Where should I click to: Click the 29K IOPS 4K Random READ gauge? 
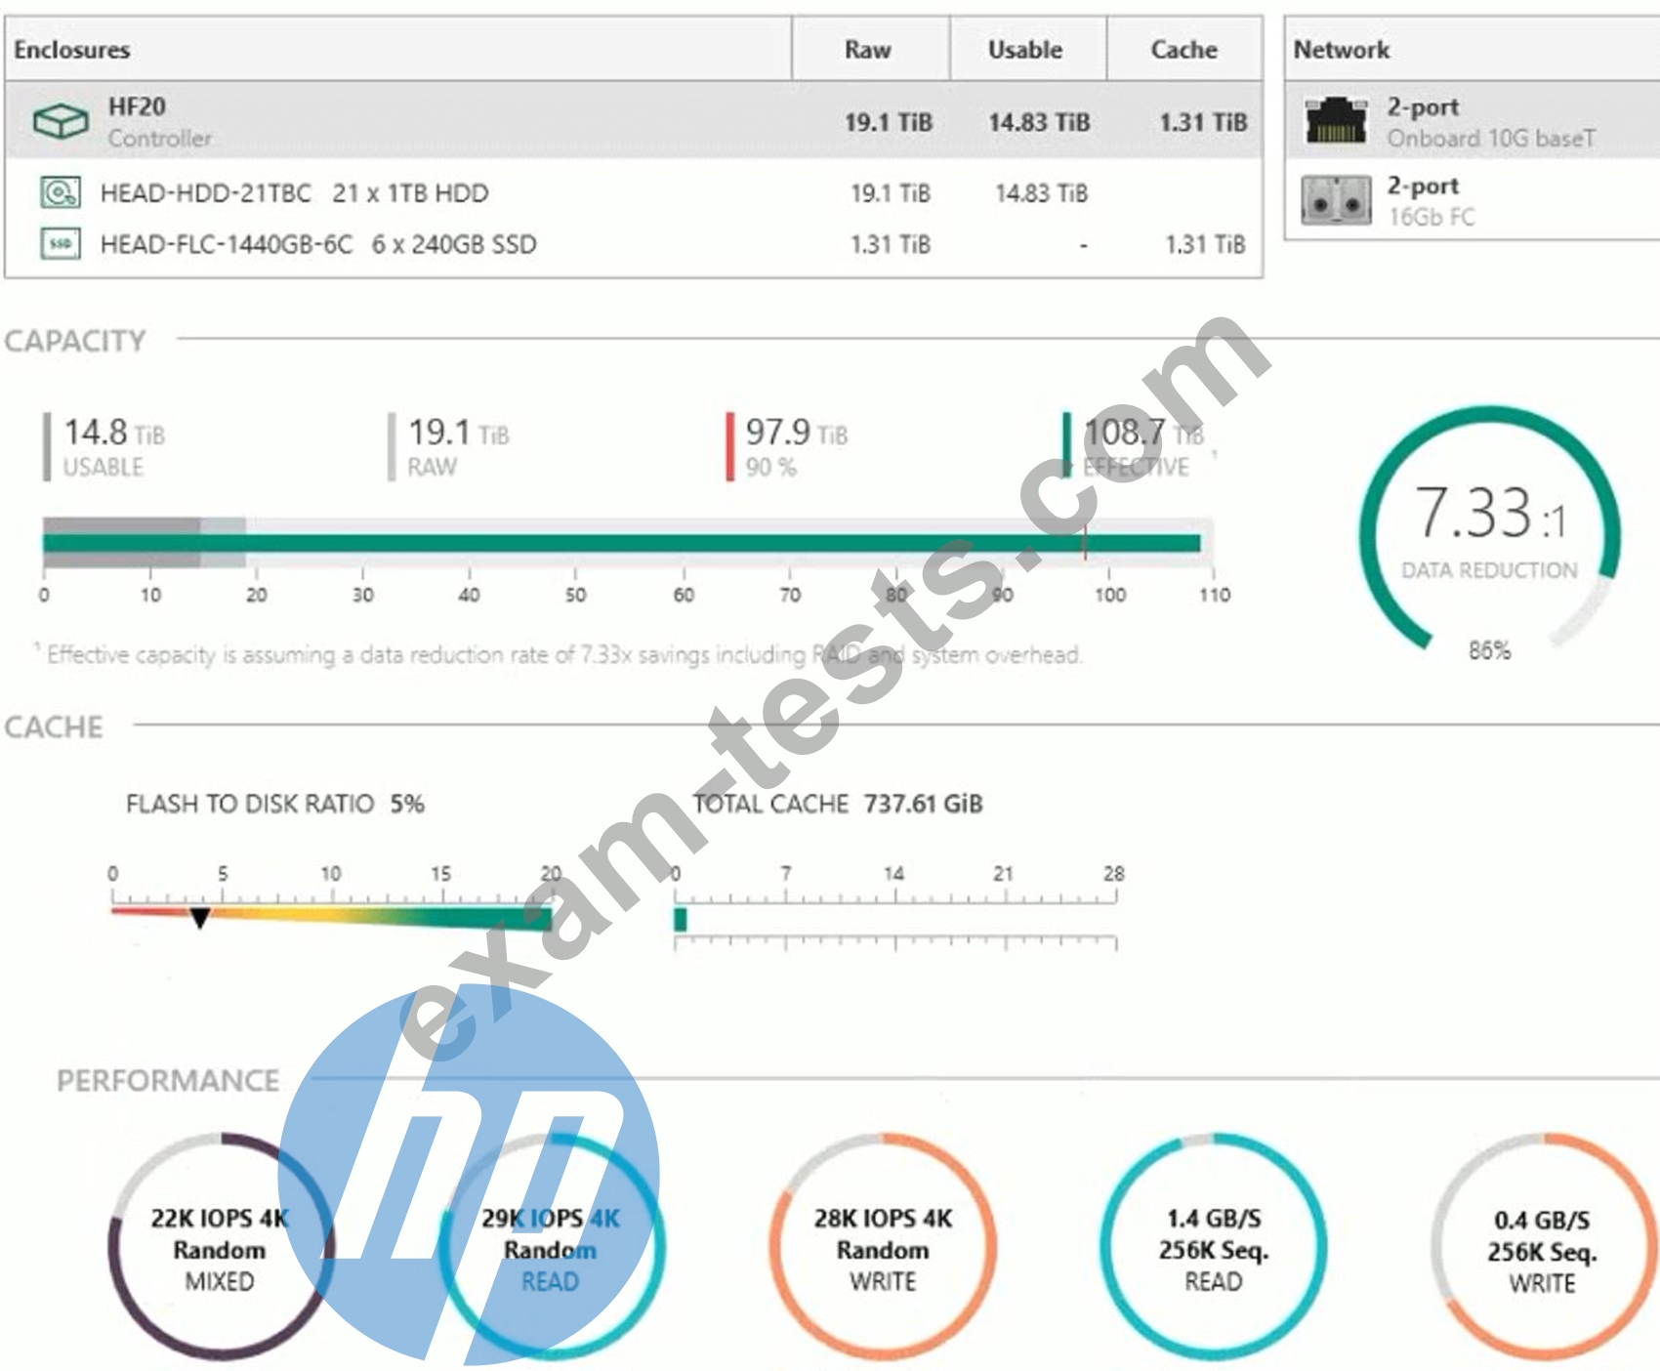(551, 1247)
